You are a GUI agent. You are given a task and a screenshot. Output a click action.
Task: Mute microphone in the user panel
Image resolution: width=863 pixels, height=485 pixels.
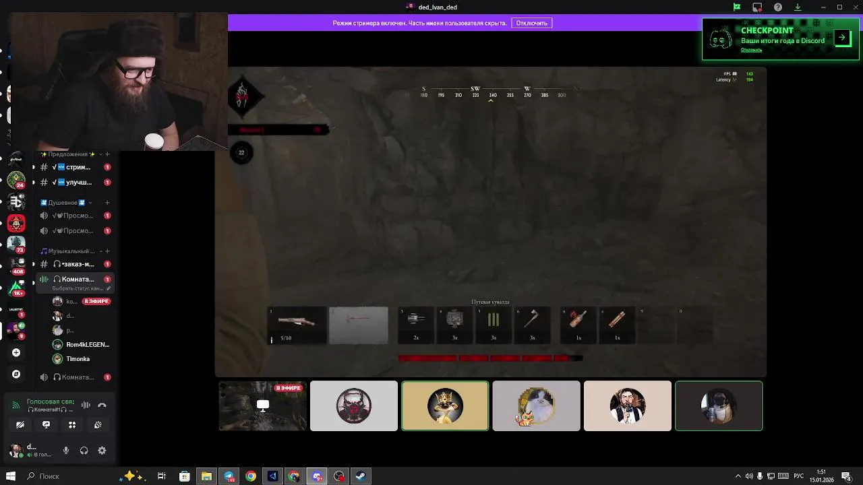coord(66,451)
